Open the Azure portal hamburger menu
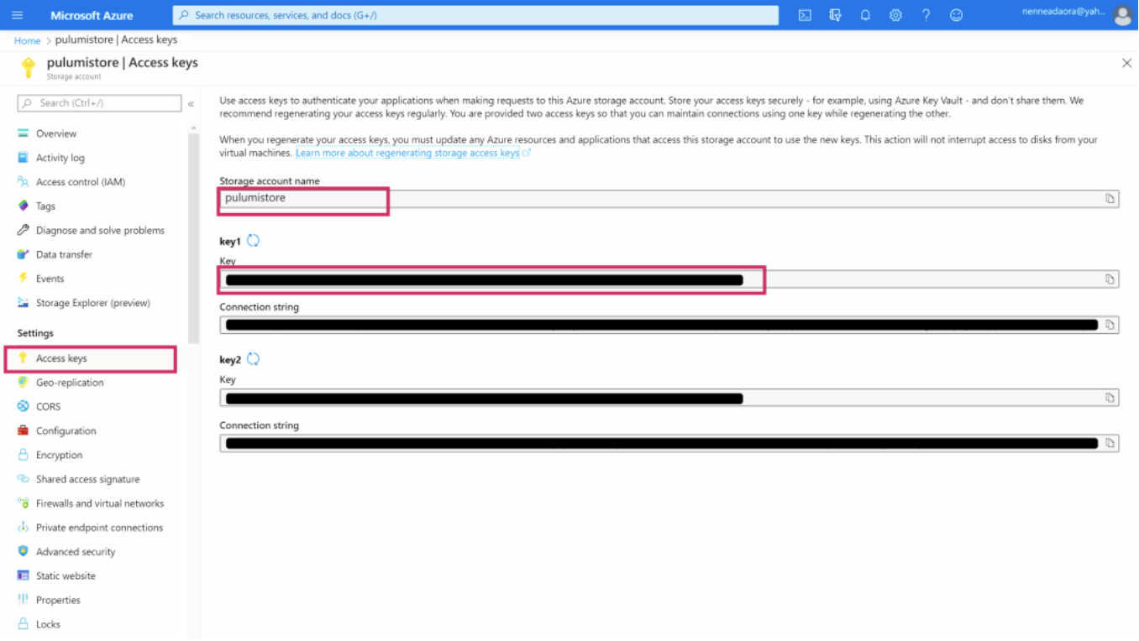The image size is (1139, 641). pyautogui.click(x=17, y=15)
